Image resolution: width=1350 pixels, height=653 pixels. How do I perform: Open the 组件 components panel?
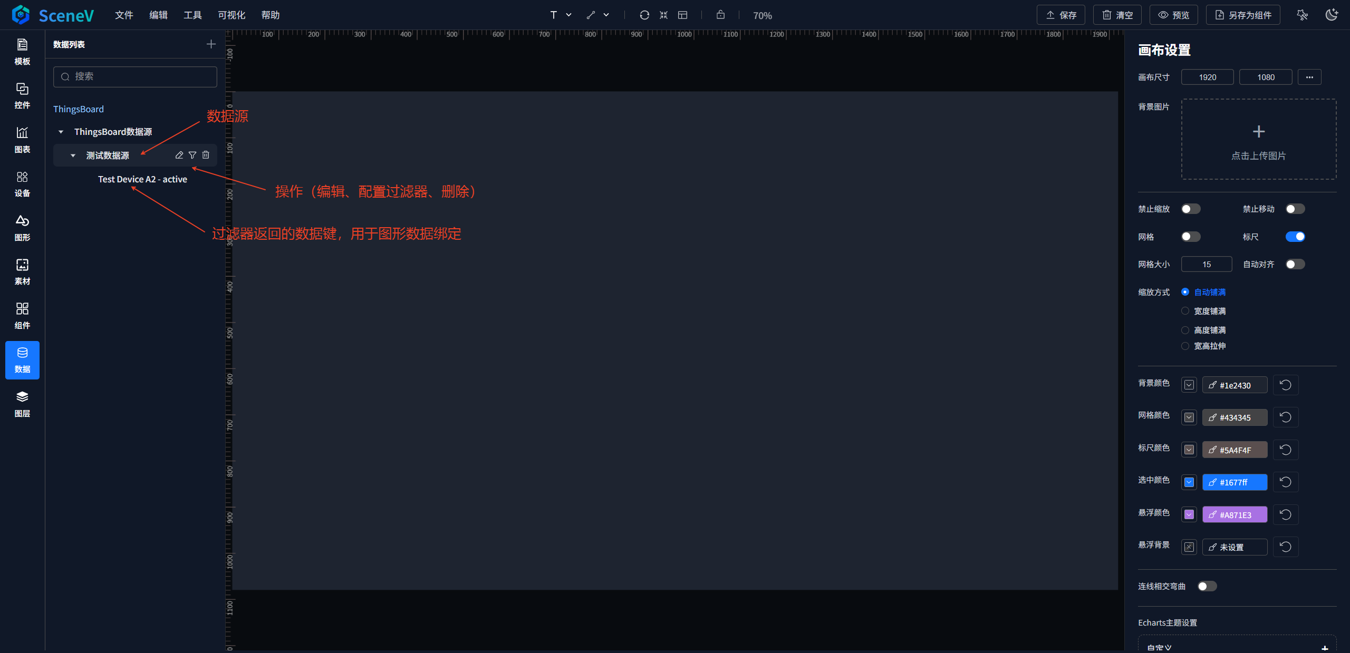[x=22, y=316]
